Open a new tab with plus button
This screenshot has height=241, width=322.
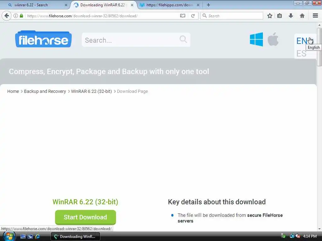tap(208, 5)
